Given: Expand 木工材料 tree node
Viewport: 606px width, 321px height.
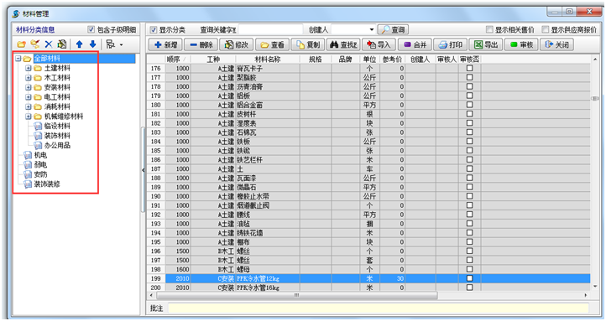Looking at the screenshot, I should coord(28,78).
